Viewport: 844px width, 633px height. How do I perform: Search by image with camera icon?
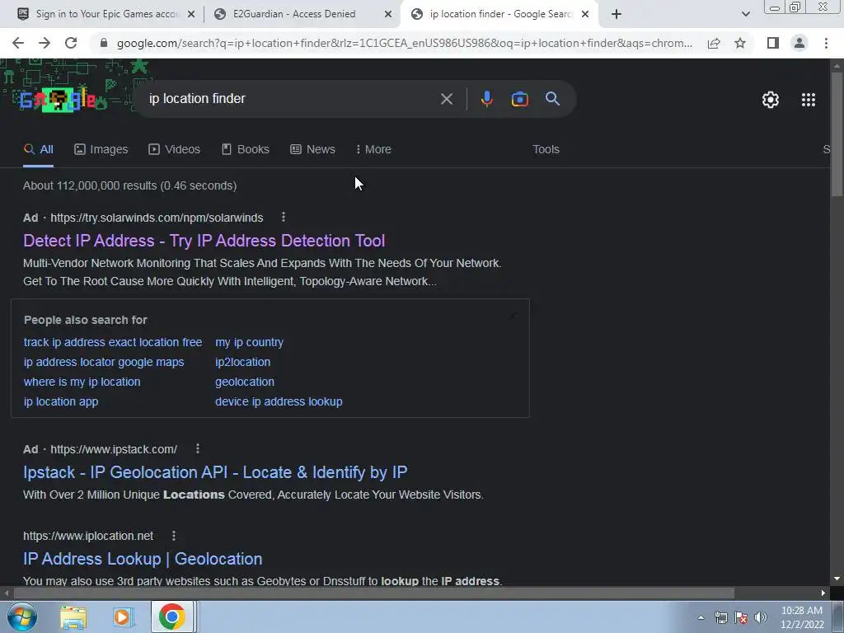[x=519, y=99]
